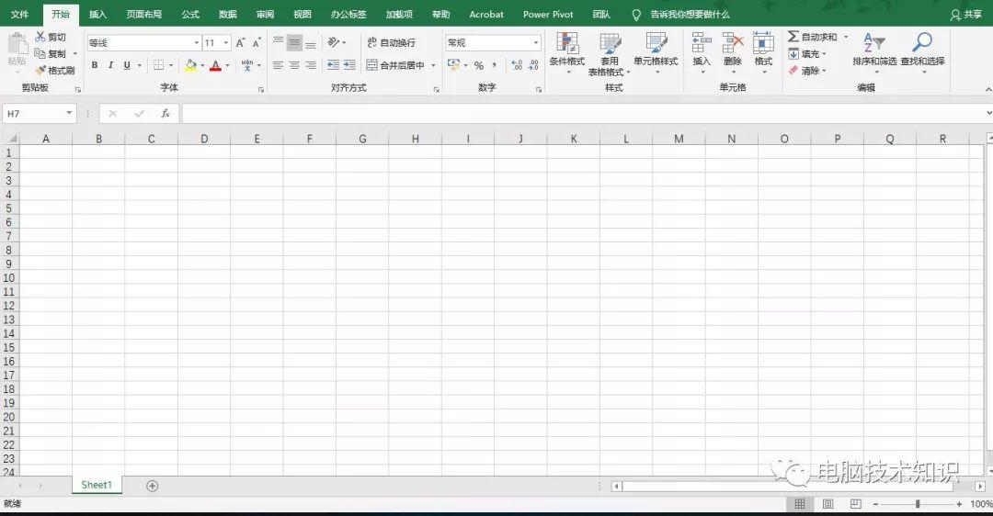The width and height of the screenshot is (993, 516).
Task: Expand AutoSum (自动求和) dropdown arrow
Action: click(846, 37)
